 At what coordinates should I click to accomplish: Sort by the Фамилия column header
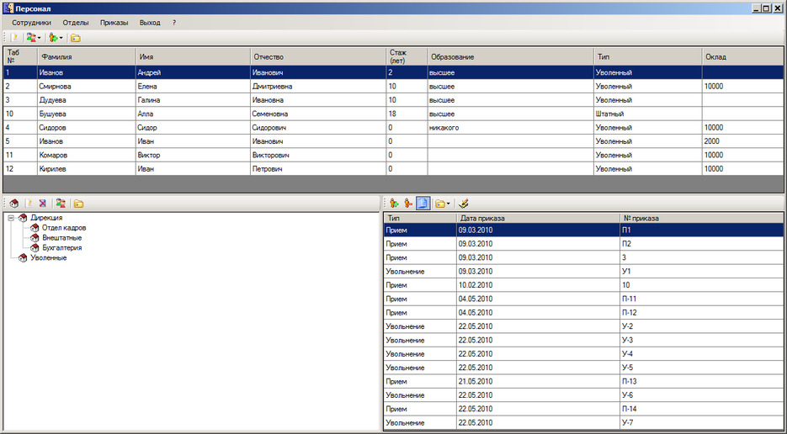point(87,56)
